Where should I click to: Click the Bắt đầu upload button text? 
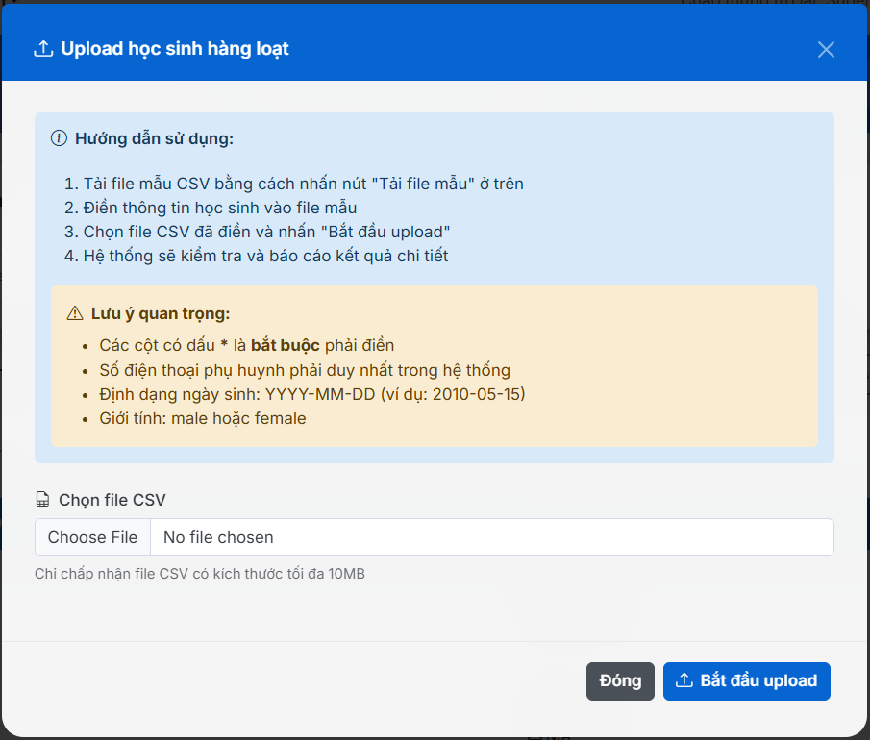click(758, 680)
